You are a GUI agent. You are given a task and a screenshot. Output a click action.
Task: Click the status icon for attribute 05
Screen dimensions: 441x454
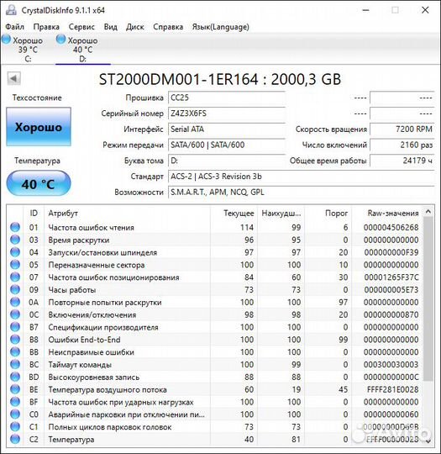click(15, 264)
